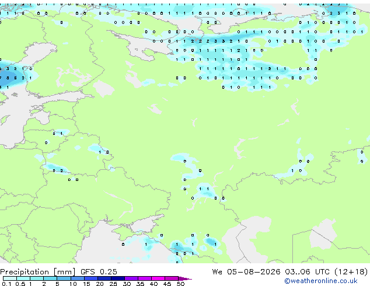Choose the 2–5 mm legend swatch
Screen dimensions: 370x286
point(50,278)
